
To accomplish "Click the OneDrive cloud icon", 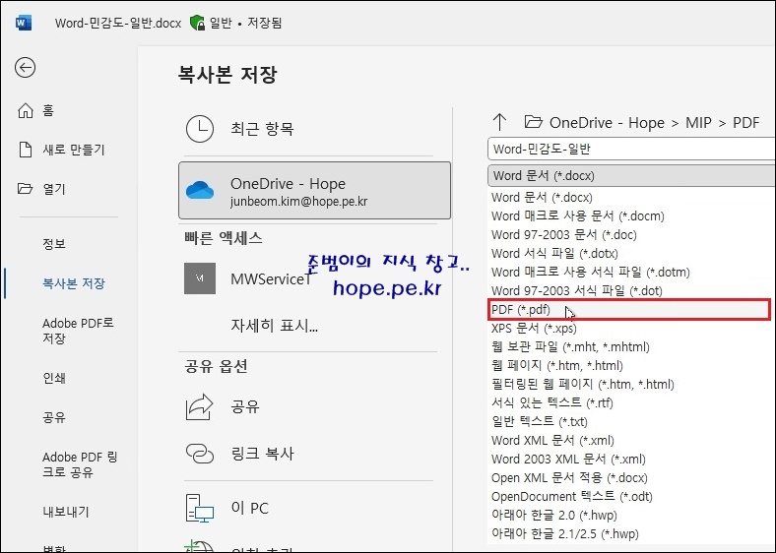I will point(200,191).
